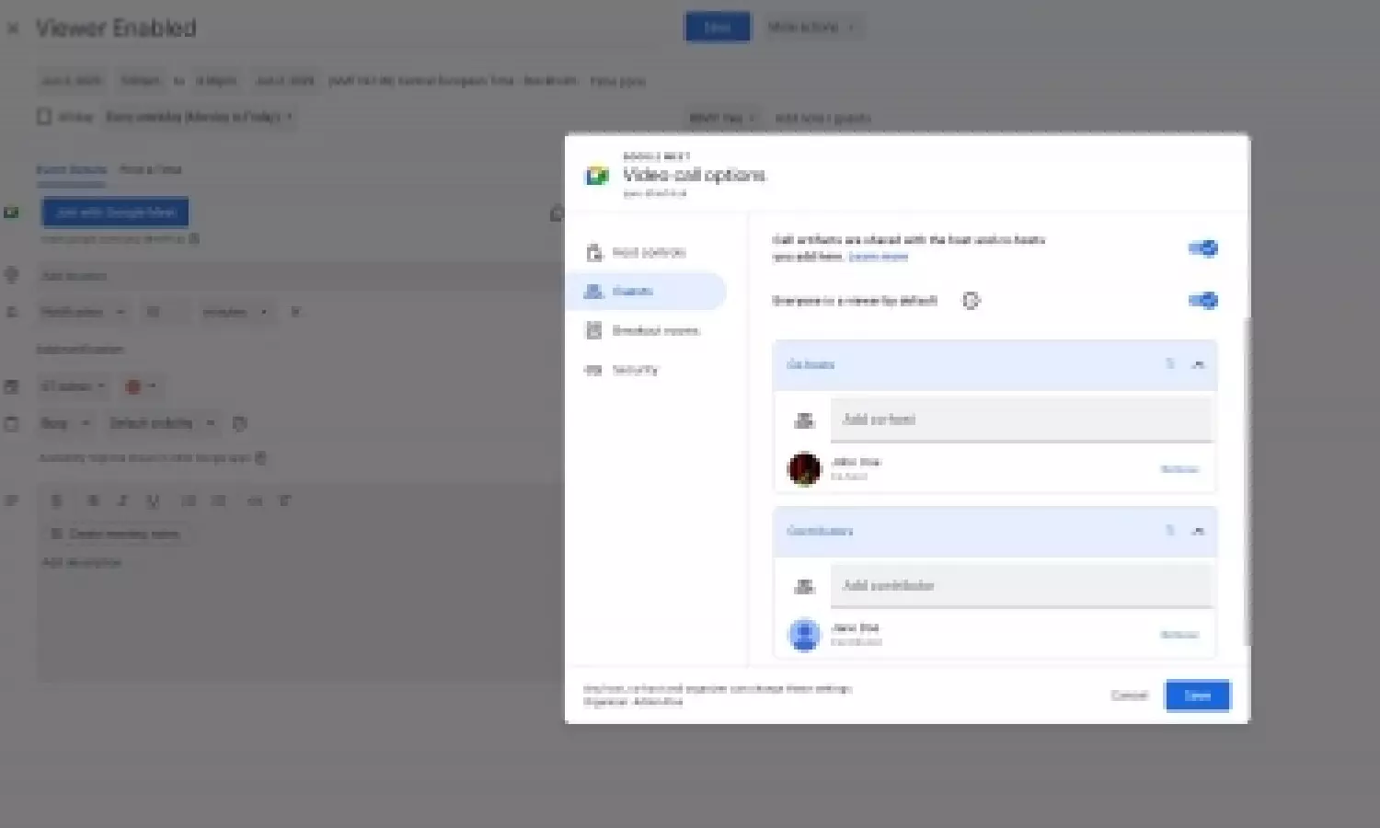This screenshot has width=1380, height=828.
Task: Click Join with Google Meet button
Action: 115,213
